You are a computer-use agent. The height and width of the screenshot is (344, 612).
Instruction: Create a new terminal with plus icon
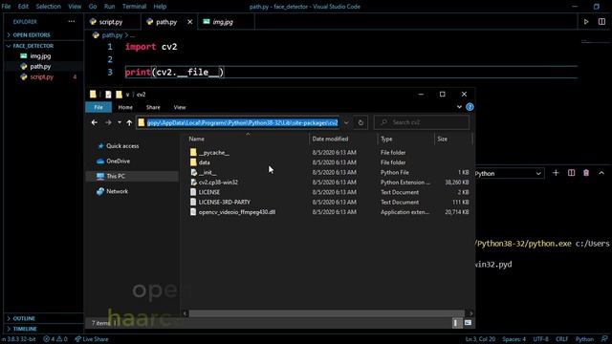pyautogui.click(x=556, y=173)
